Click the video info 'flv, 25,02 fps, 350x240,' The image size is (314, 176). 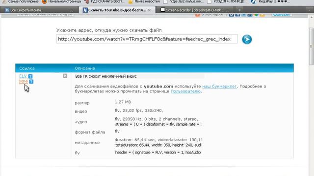tap(139, 110)
